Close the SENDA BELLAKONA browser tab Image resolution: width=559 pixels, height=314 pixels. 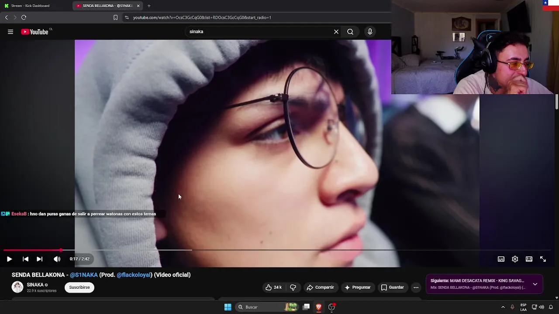[x=138, y=6]
